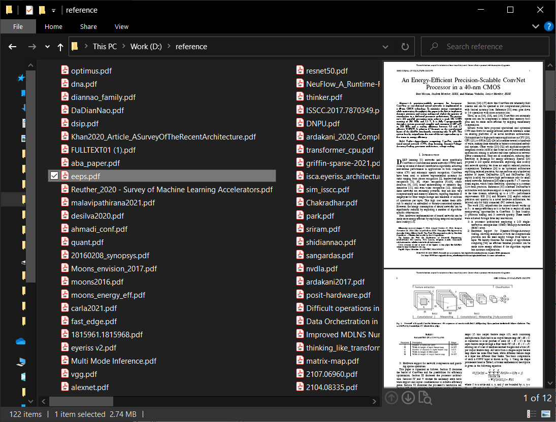The height and width of the screenshot is (422, 556).
Task: Switch to the View ribbon tab
Action: [121, 26]
